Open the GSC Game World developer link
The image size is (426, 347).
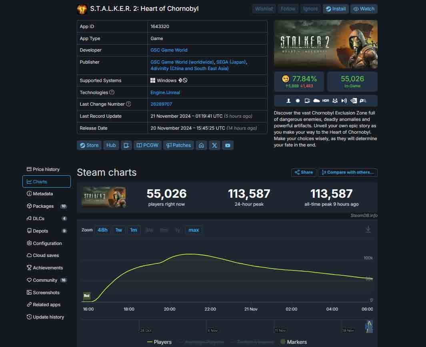point(169,50)
